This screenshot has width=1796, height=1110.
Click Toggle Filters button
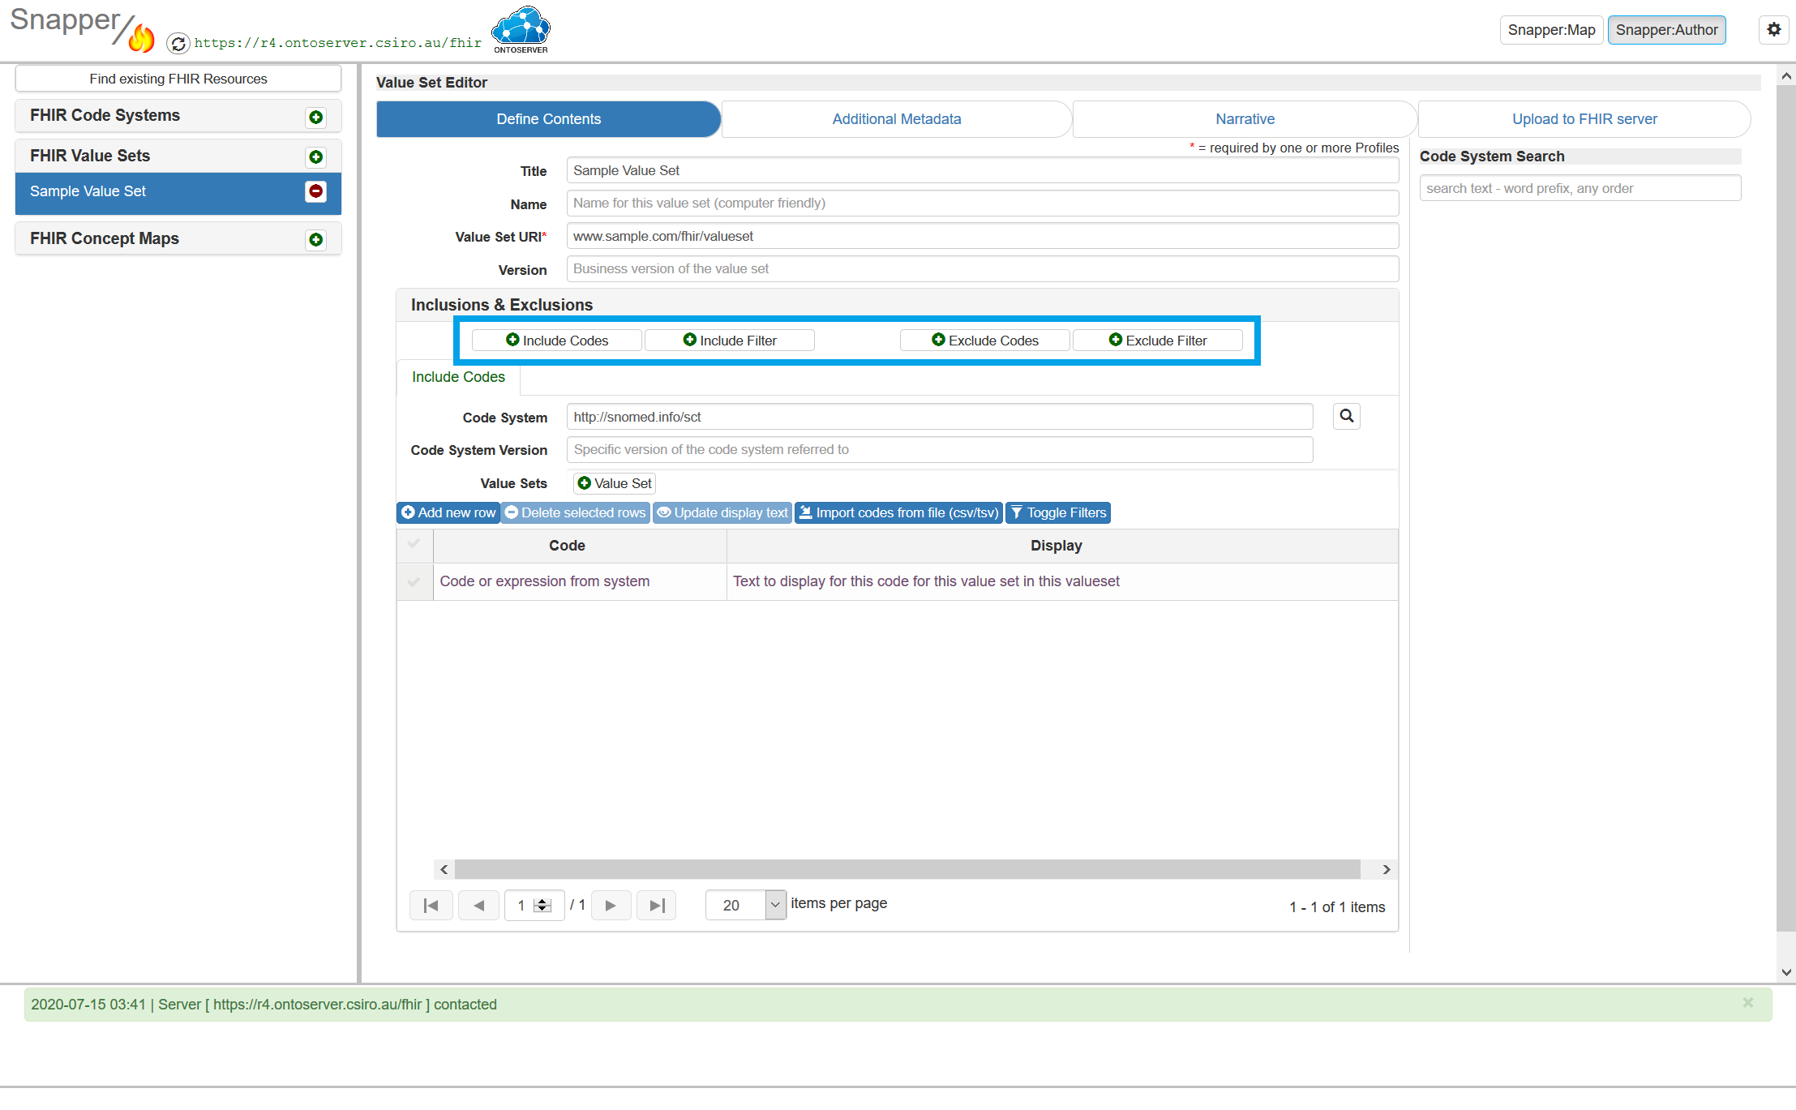point(1058,512)
